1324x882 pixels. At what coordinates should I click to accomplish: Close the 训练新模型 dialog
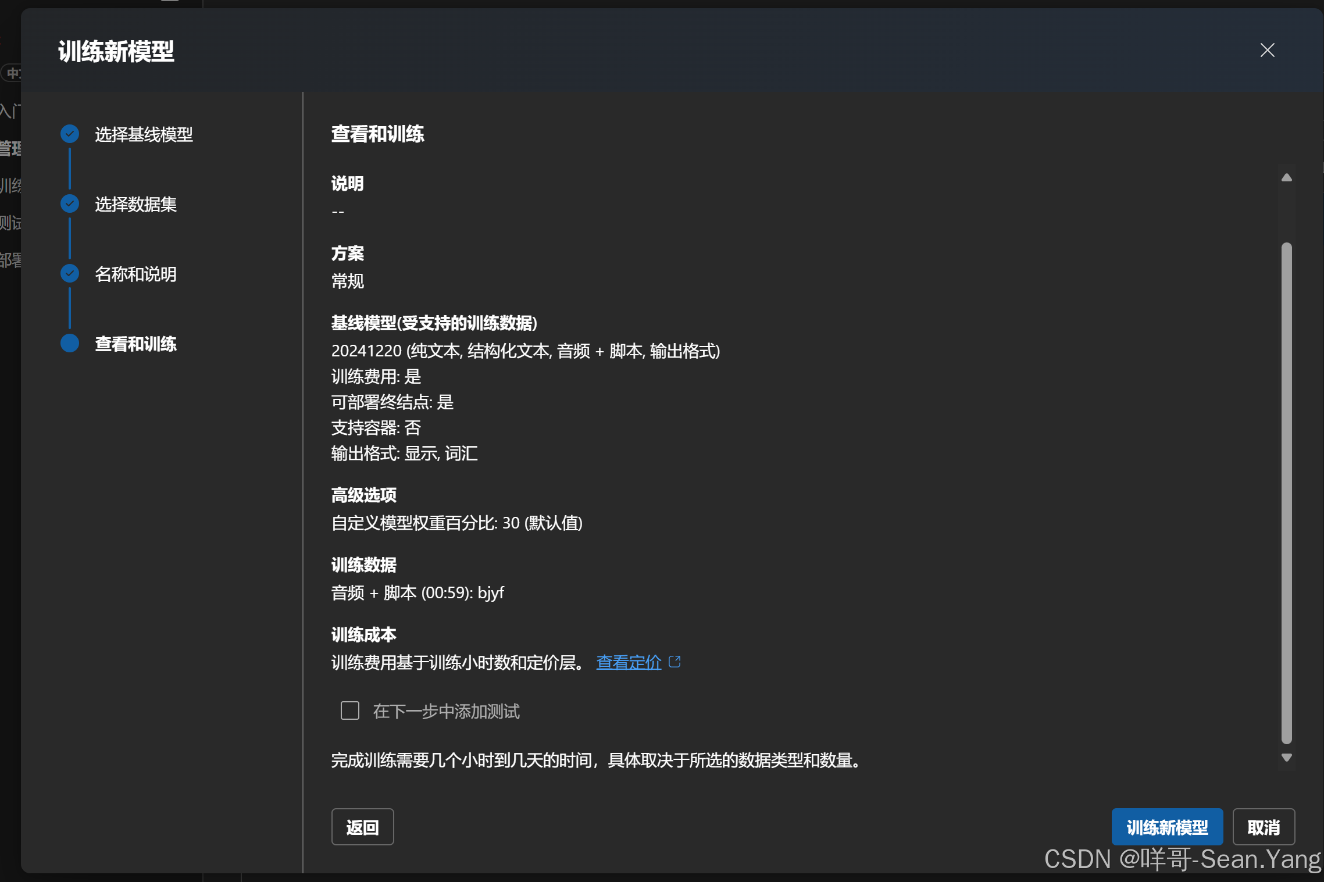coord(1268,50)
